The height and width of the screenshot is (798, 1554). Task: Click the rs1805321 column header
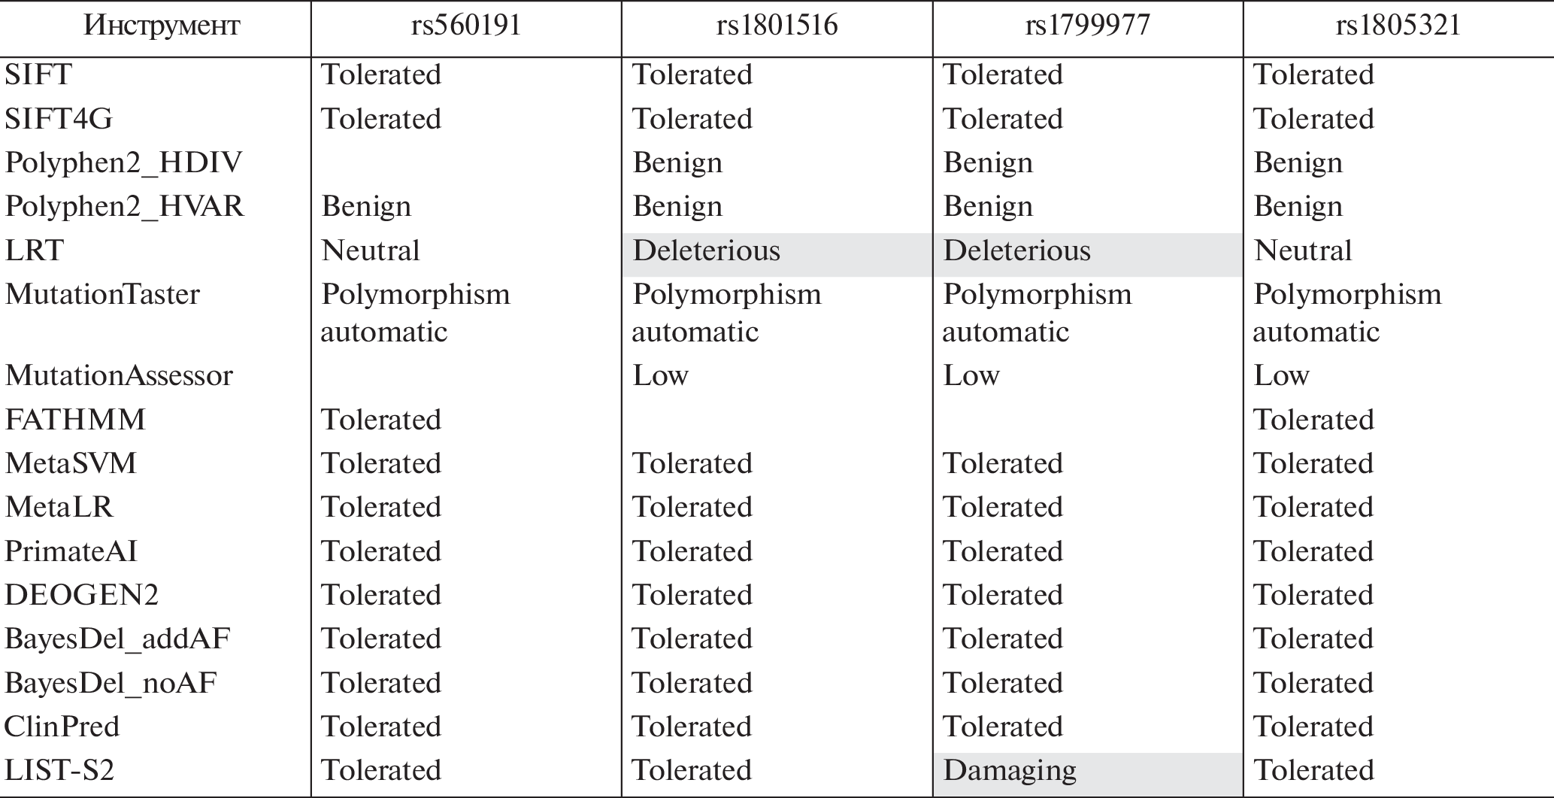click(1398, 26)
